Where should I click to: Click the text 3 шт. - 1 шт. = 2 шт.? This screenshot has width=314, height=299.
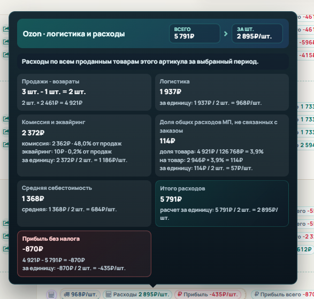pyautogui.click(x=53, y=91)
